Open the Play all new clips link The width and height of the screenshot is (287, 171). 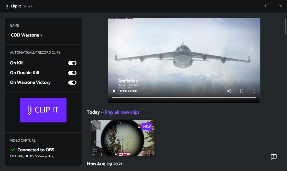pos(122,112)
